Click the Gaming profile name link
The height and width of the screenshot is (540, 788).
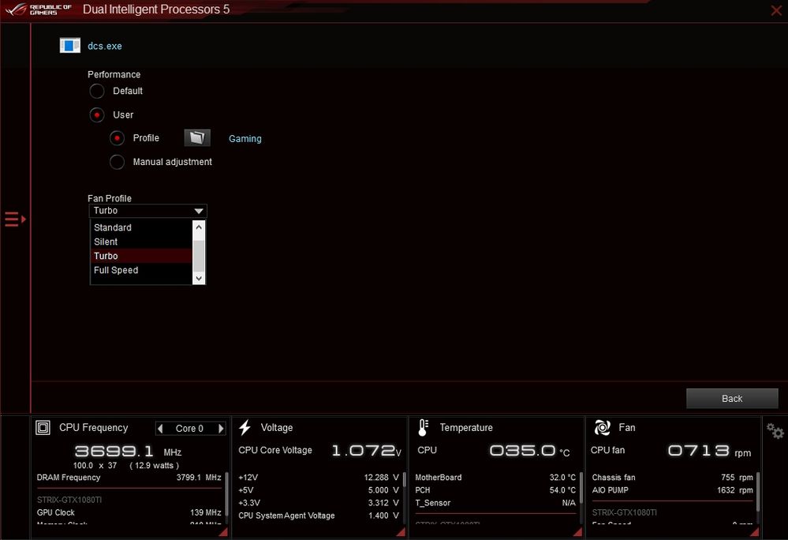click(x=245, y=139)
